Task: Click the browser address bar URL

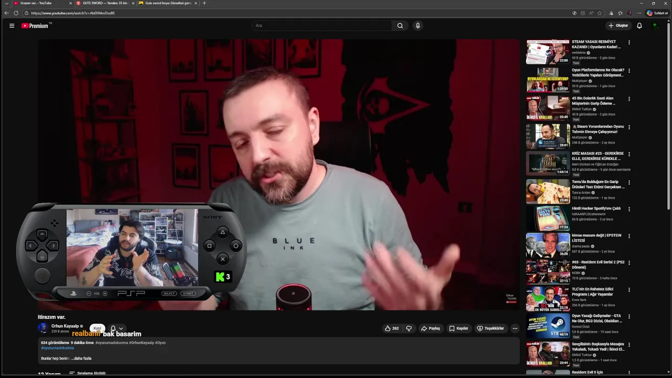Action: [x=73, y=13]
